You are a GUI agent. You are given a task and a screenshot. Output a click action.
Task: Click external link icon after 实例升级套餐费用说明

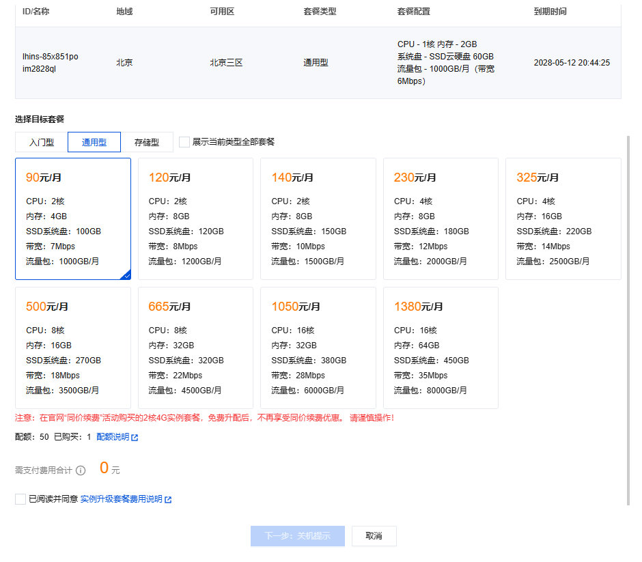[x=168, y=500]
